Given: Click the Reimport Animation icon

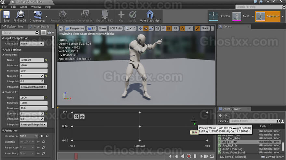Looking at the screenshot, I should coord(62,16).
